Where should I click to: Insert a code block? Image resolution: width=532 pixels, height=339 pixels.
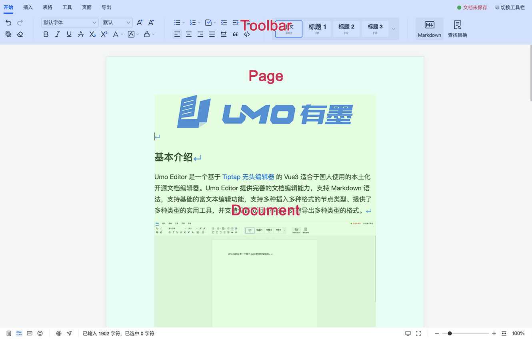click(247, 34)
